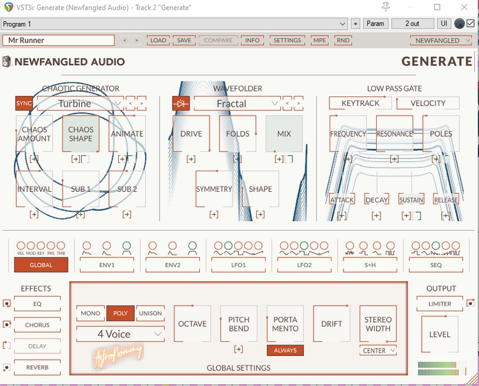Viewport: 479px width, 386px height.
Task: Open the ENV1 tab
Action: [107, 265]
